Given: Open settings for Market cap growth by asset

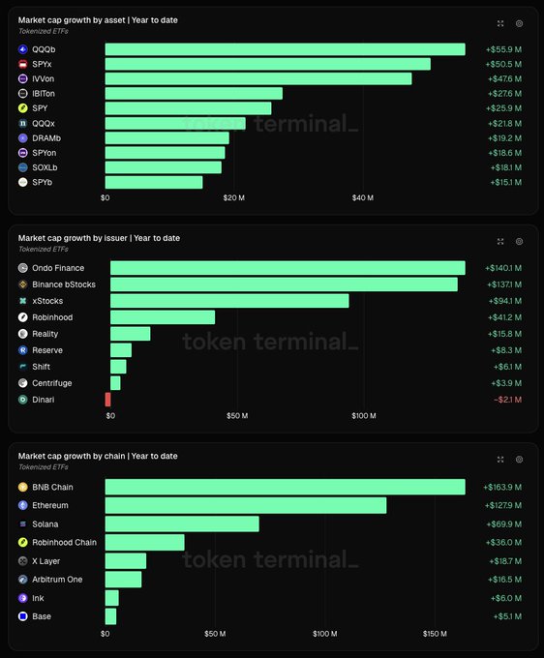Looking at the screenshot, I should pyautogui.click(x=519, y=23).
